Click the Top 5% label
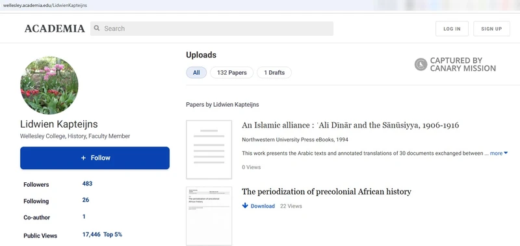Image resolution: width=520 pixels, height=246 pixels. (112, 234)
